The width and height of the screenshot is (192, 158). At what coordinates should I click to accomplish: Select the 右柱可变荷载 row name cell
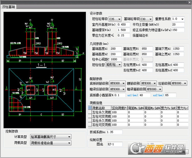click(101, 125)
